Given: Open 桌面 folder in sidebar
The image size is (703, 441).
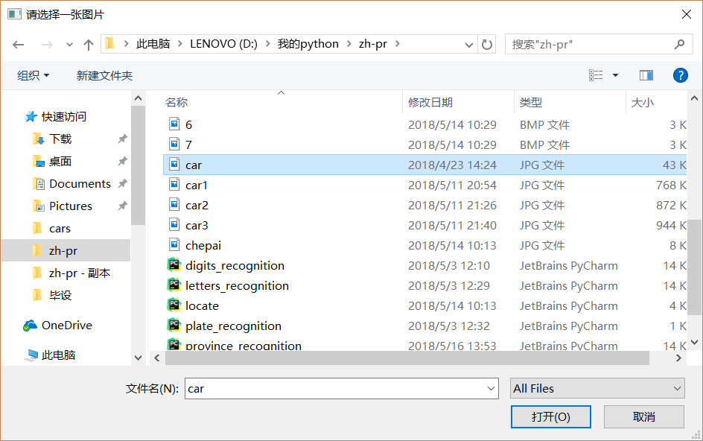Looking at the screenshot, I should pos(60,162).
